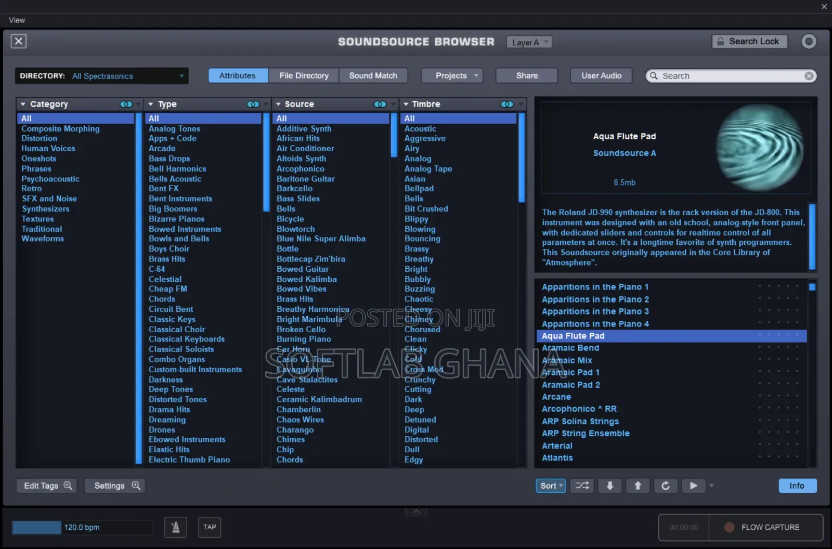
Task: Shuffle the soundsource list with the shuffle icon
Action: coord(582,486)
